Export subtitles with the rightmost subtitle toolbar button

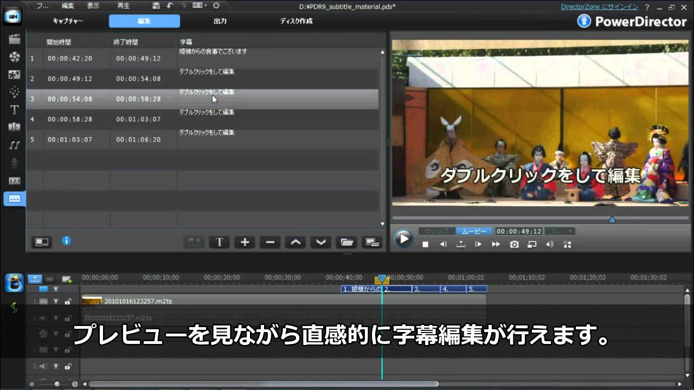tap(372, 242)
